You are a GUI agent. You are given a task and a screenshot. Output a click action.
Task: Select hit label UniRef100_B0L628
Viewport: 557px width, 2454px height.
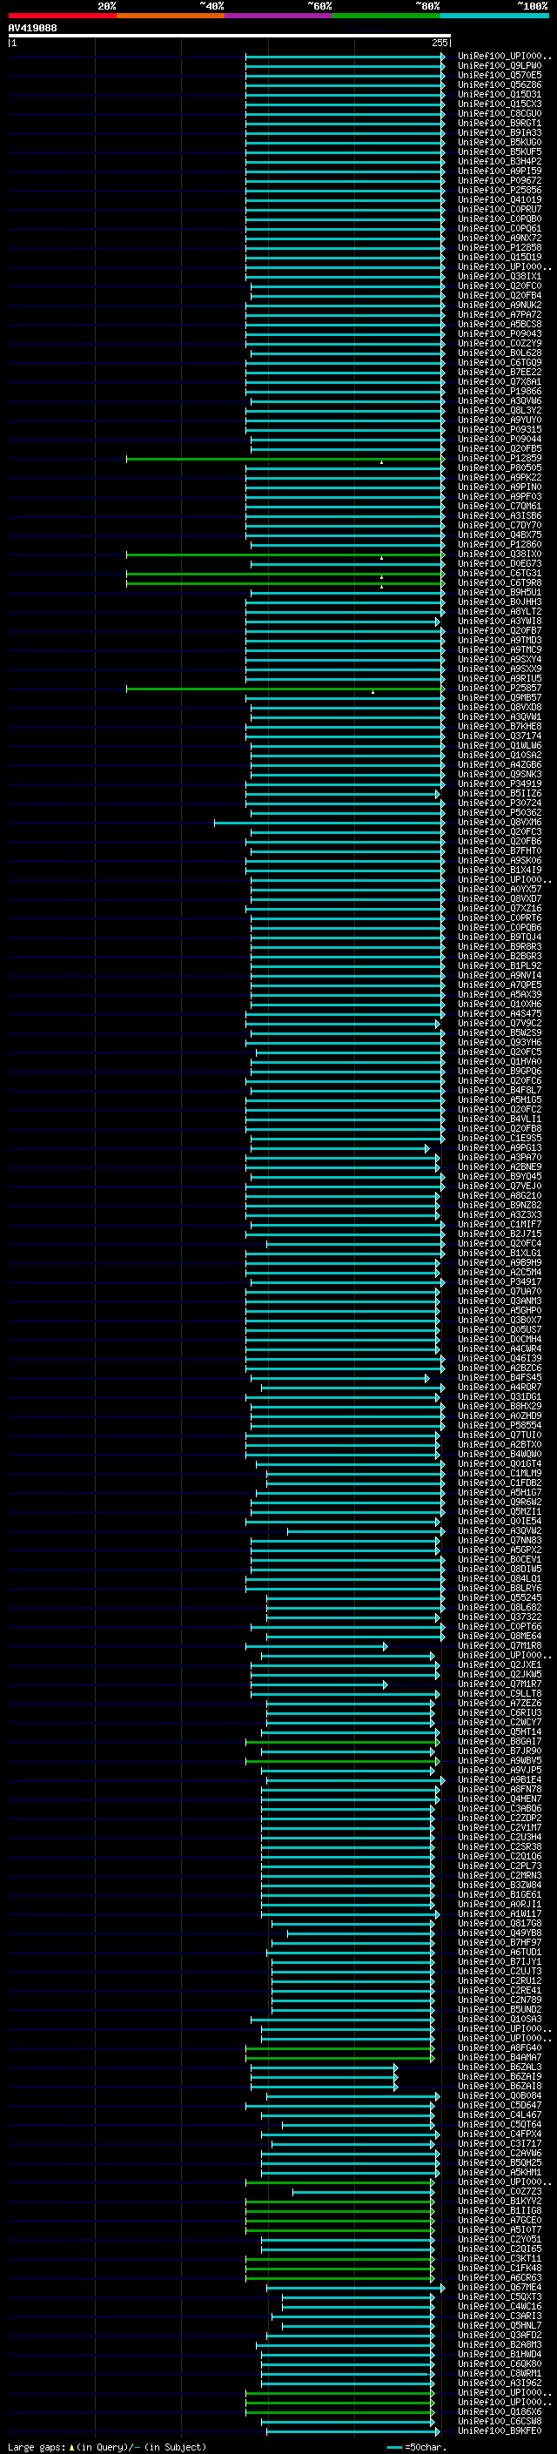click(x=500, y=353)
